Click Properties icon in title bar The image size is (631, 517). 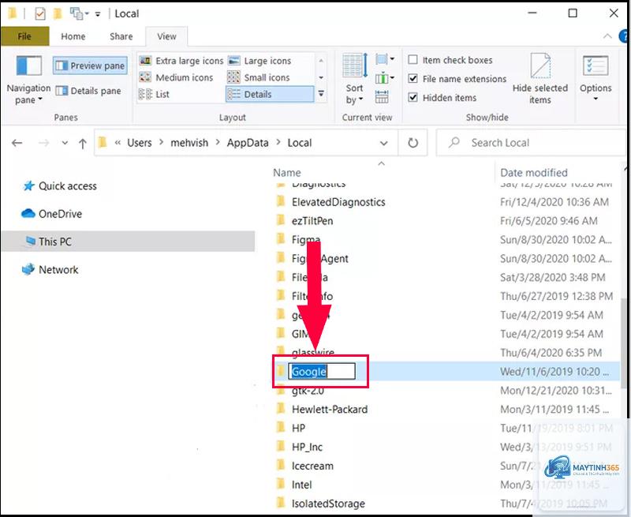coord(40,13)
